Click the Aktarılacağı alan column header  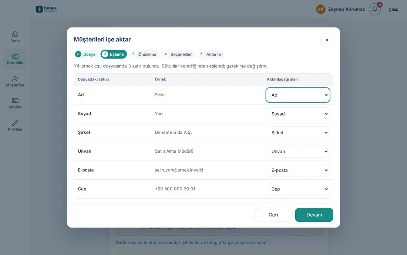282,79
